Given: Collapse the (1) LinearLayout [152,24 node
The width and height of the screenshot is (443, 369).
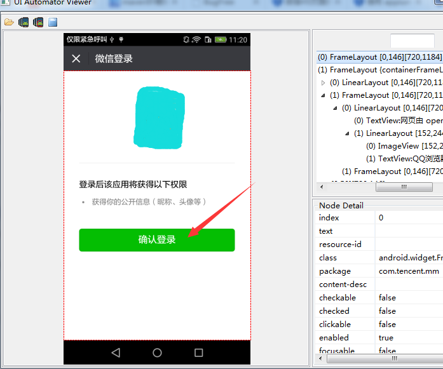Looking at the screenshot, I should 347,133.
